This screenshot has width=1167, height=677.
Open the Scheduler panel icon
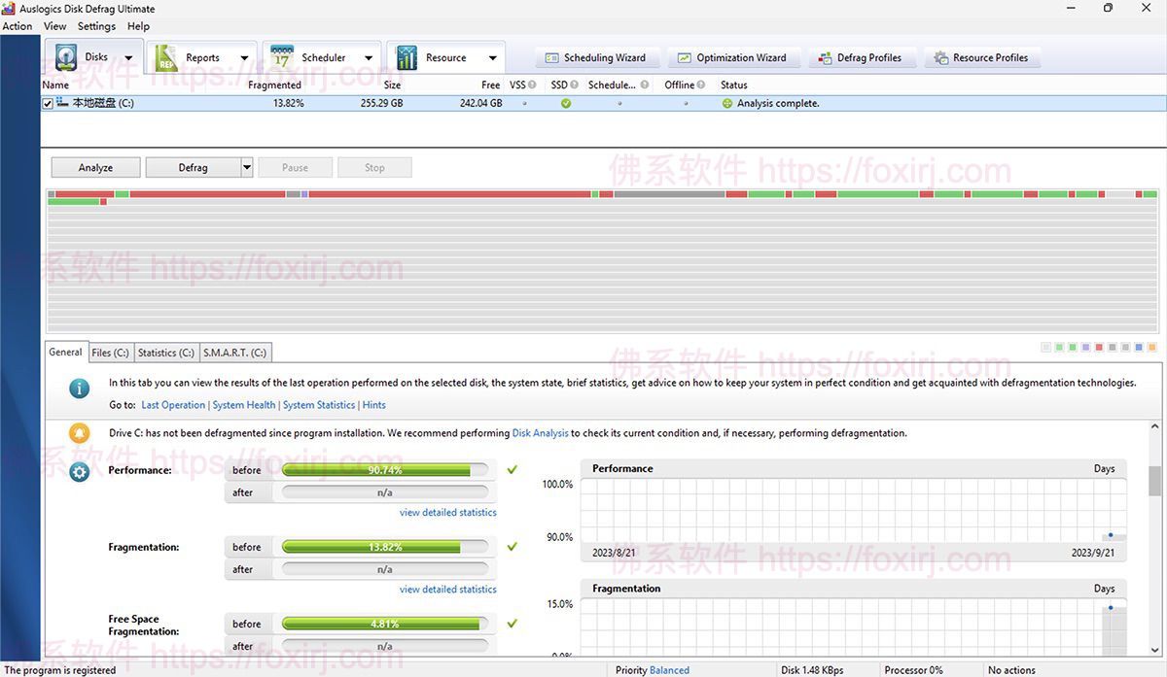(281, 56)
